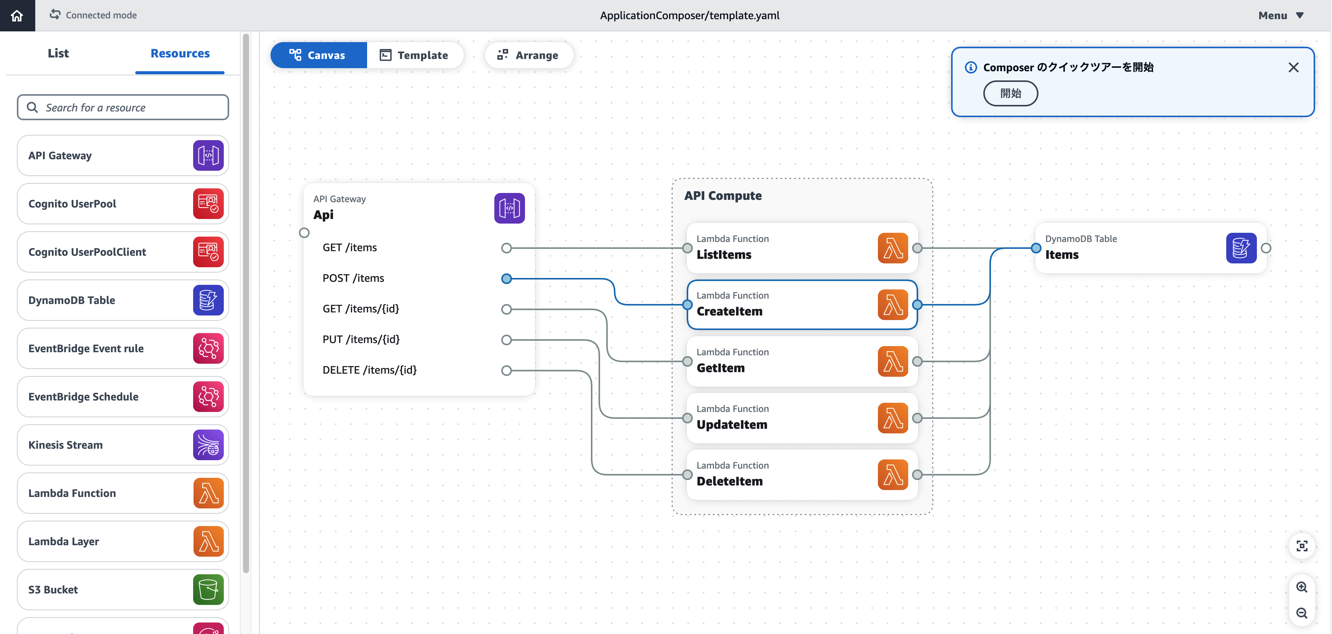Select the API Compute group title
The width and height of the screenshot is (1332, 634).
tap(722, 196)
